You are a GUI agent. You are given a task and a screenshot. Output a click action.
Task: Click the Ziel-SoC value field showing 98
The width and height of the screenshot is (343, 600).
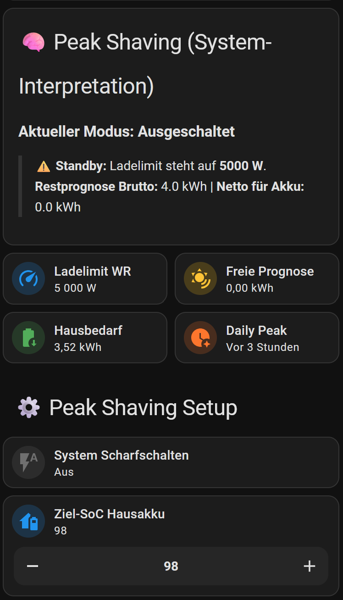(x=171, y=566)
